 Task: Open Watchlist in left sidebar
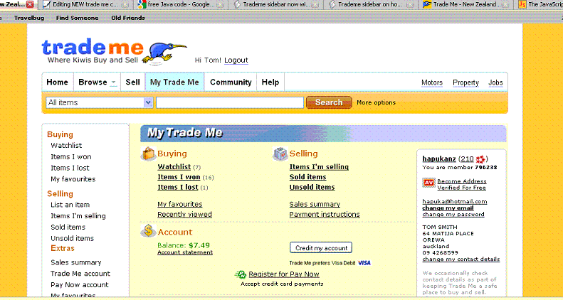click(x=66, y=146)
